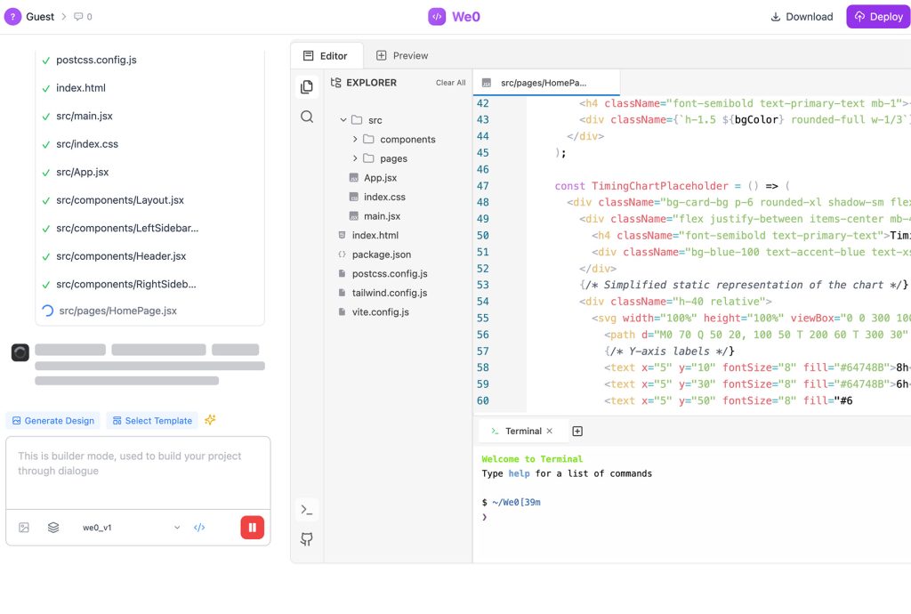
Task: Open the we0_v1 model dropdown
Action: click(x=131, y=528)
